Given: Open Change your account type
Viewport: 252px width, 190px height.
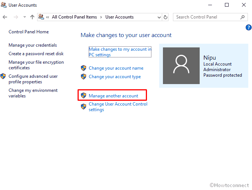Looking at the screenshot, I should pyautogui.click(x=115, y=77).
